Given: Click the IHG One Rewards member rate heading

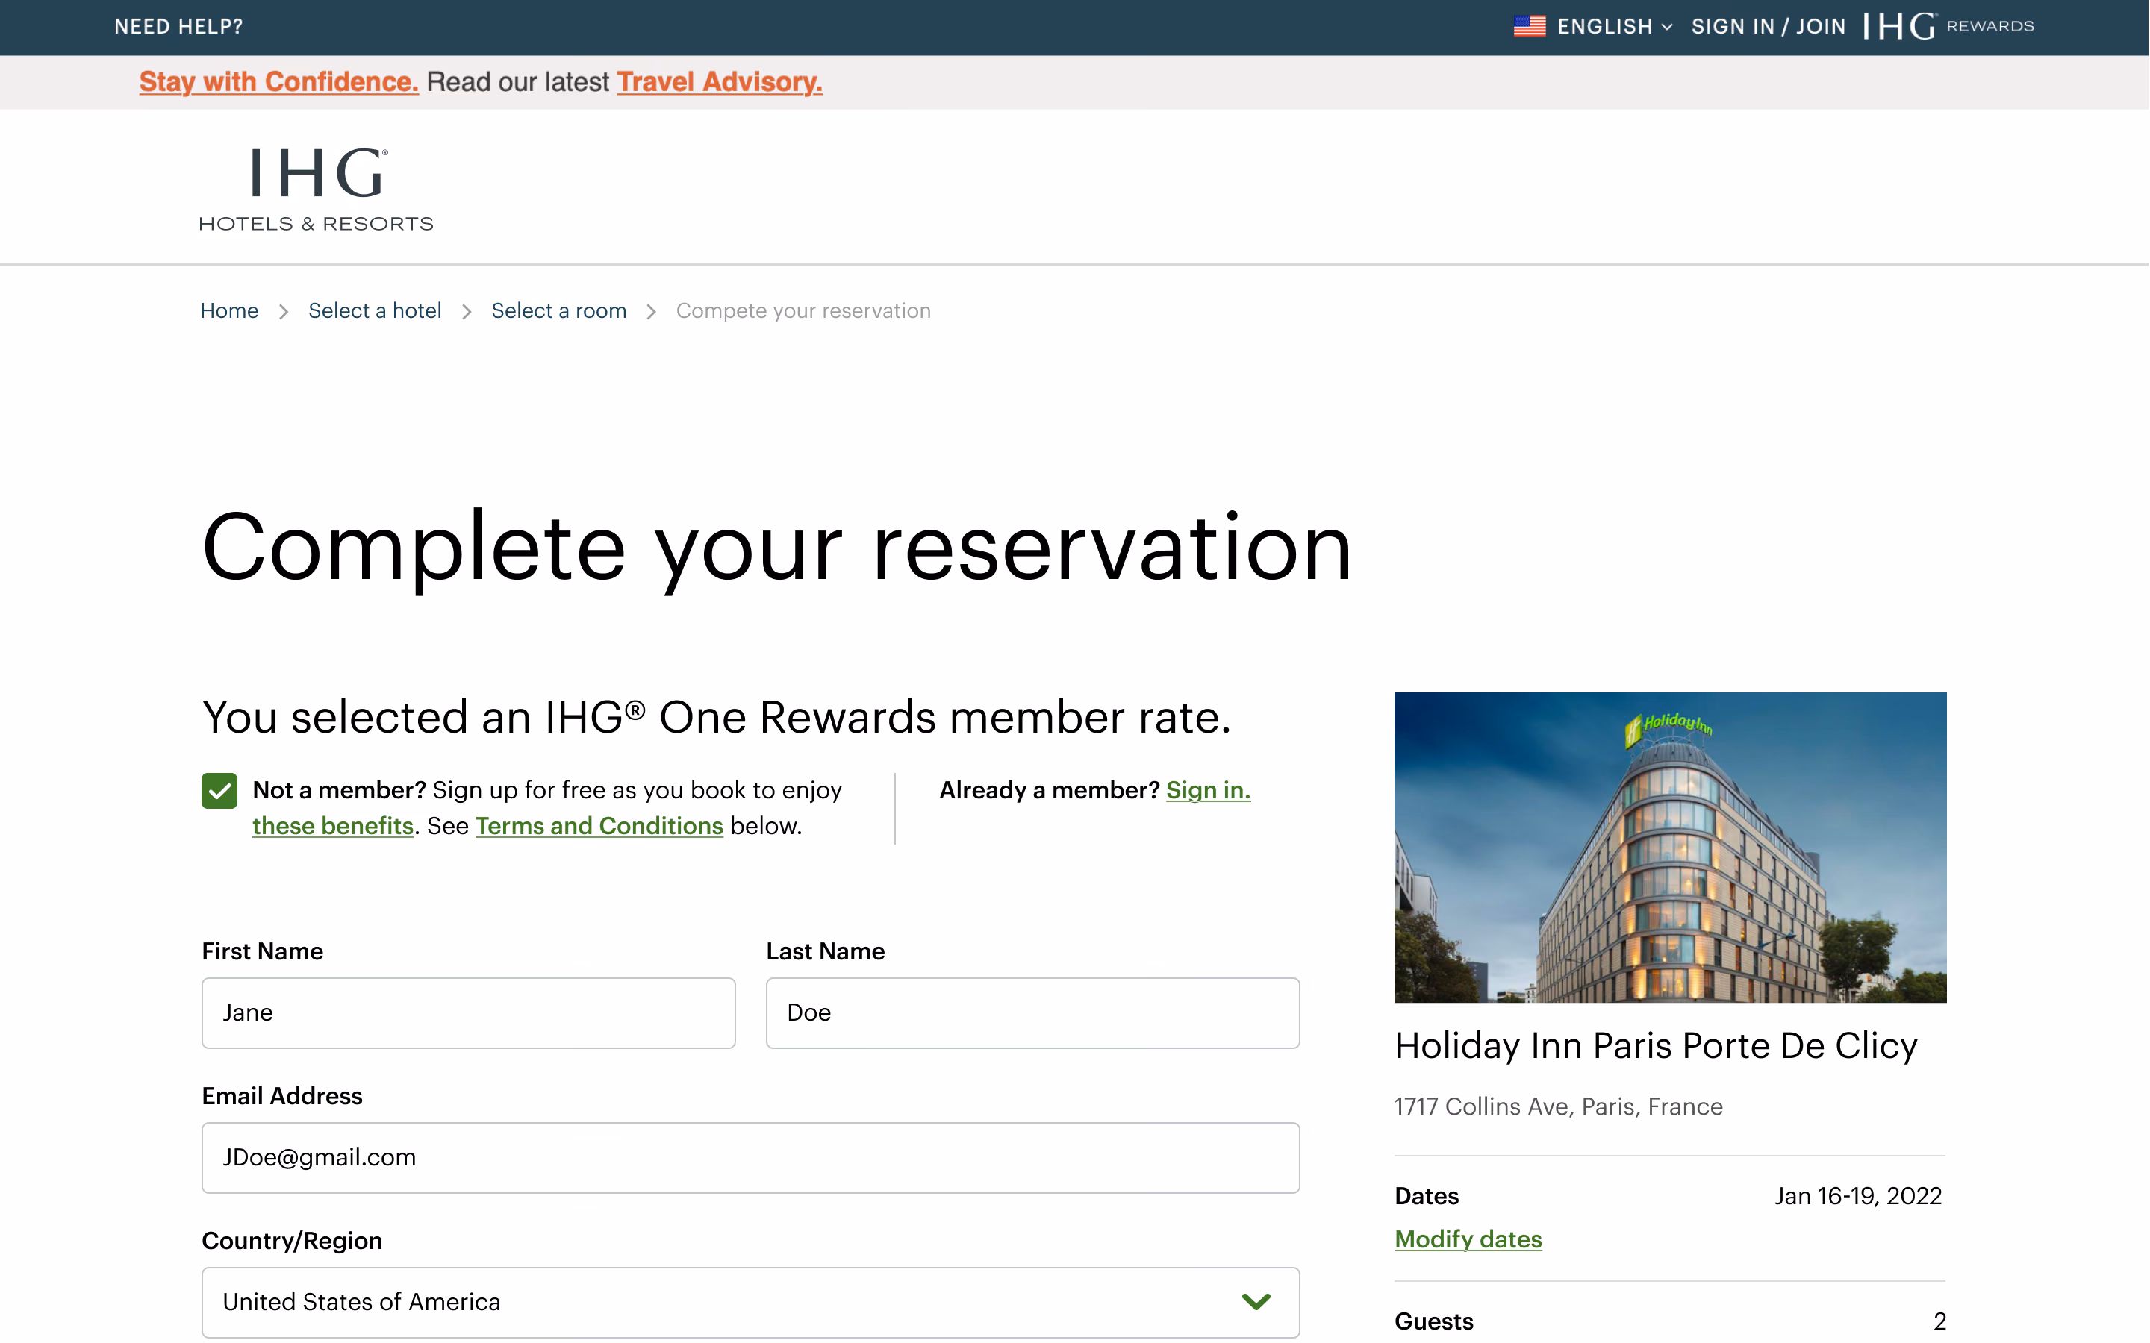Looking at the screenshot, I should coord(716,718).
